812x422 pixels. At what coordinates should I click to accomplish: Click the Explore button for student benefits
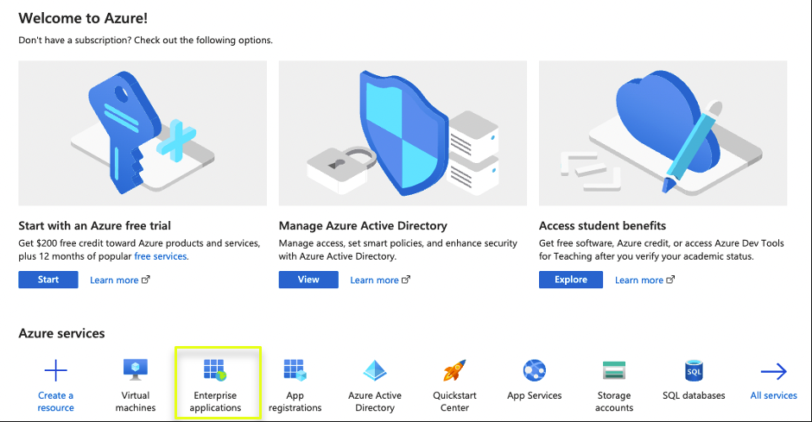tap(571, 280)
